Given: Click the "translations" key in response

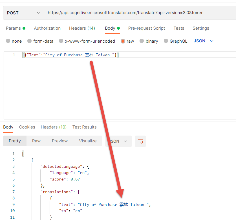Looking at the screenshot, I should click(57, 192).
